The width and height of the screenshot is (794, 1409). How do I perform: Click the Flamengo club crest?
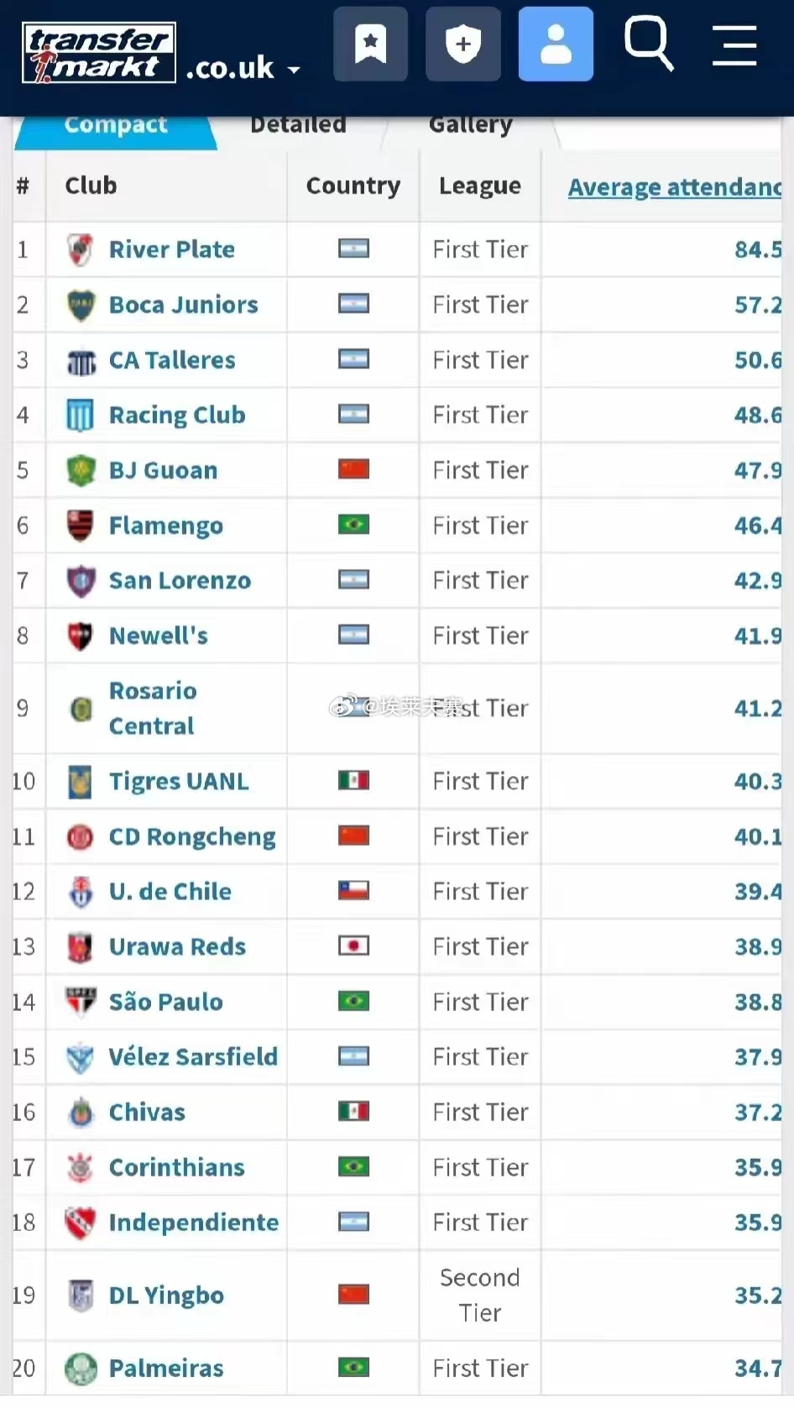(81, 526)
